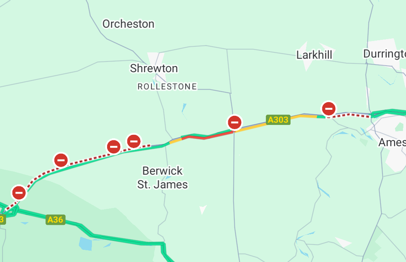Image resolution: width=406 pixels, height=262 pixels.
Task: Select the closure icon nearest the A36 junction
Action: coord(19,193)
